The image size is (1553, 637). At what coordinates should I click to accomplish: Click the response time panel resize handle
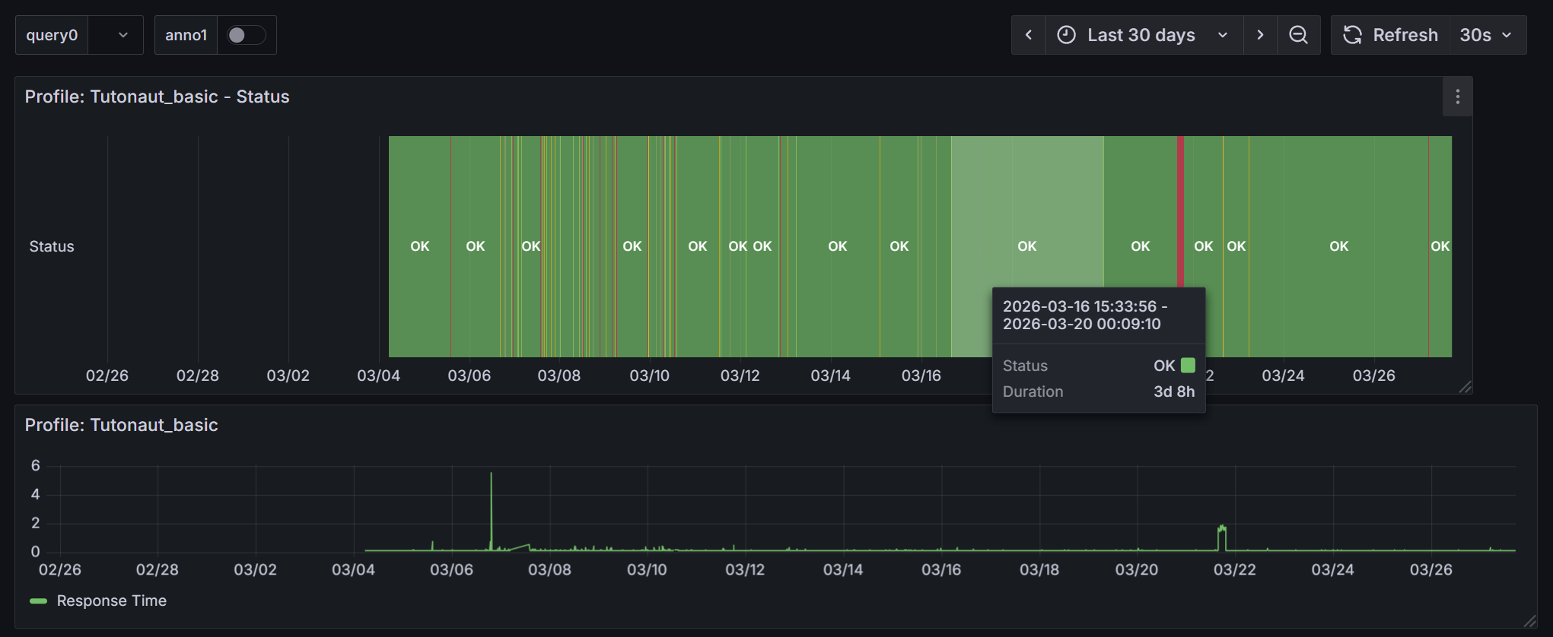[1530, 621]
